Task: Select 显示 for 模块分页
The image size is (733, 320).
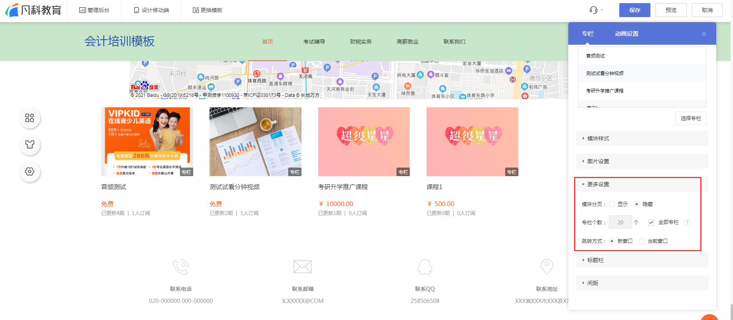Action: (x=612, y=204)
